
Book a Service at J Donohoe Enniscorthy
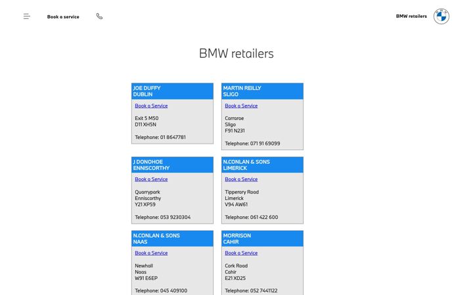coord(151,179)
